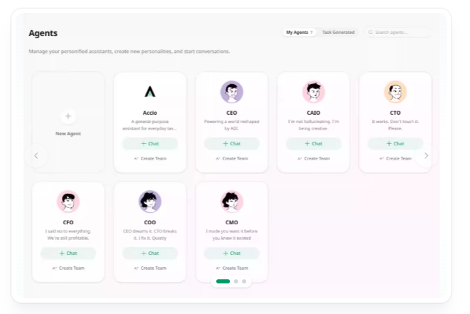The image size is (470, 314).
Task: Select the CTO agent avatar
Action: tap(395, 92)
